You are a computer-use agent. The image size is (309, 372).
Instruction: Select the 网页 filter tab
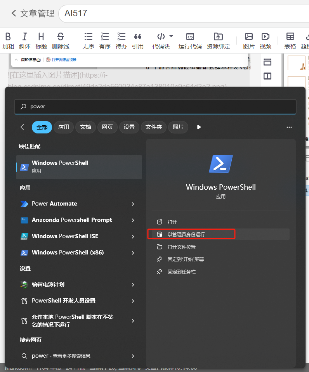(x=108, y=127)
